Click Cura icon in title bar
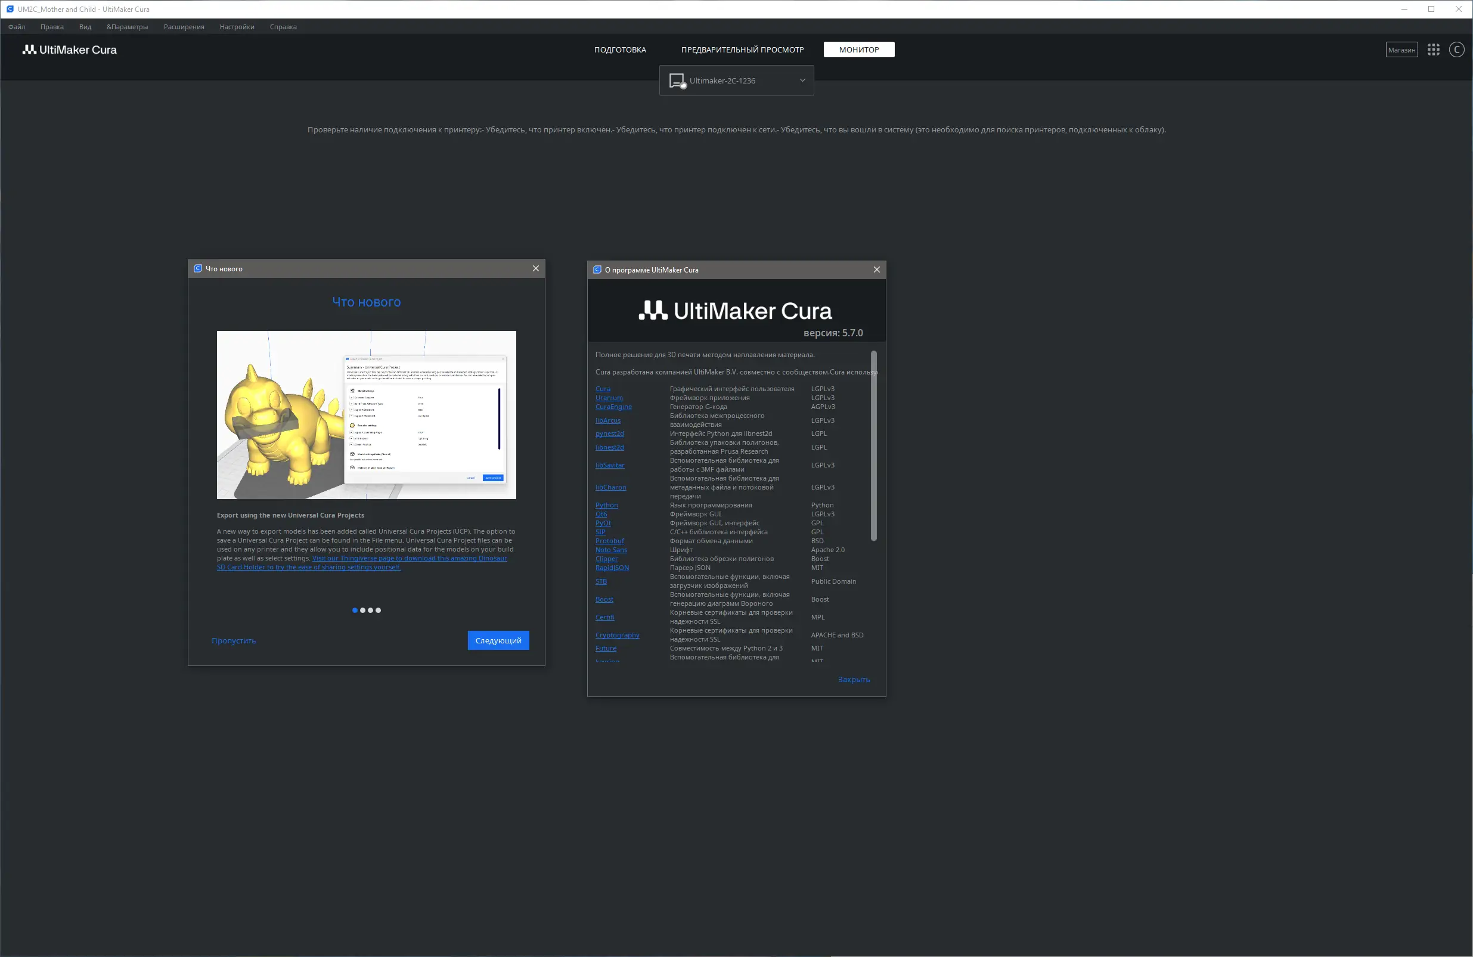The height and width of the screenshot is (957, 1473). [x=10, y=10]
